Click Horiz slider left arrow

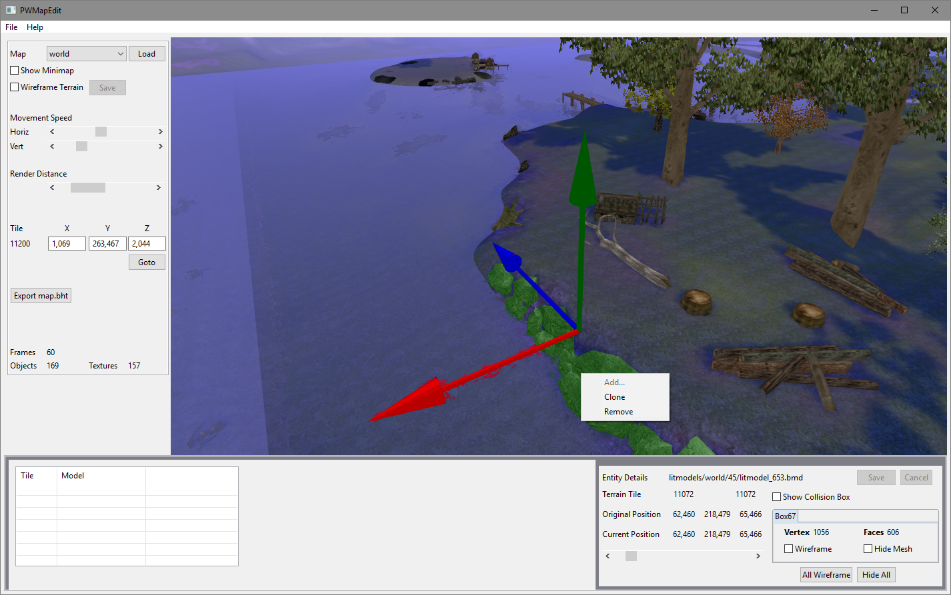[53, 132]
